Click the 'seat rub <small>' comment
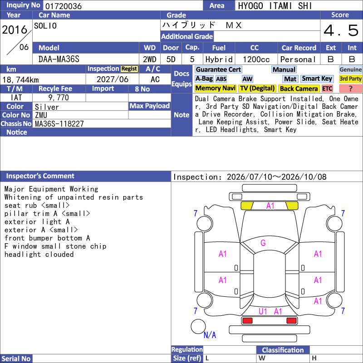 [x=37, y=206]
